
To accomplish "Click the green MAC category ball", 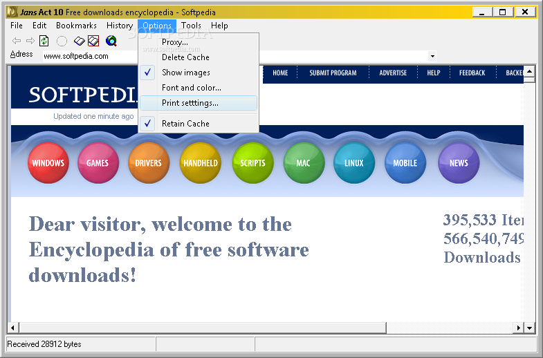I will 304,163.
